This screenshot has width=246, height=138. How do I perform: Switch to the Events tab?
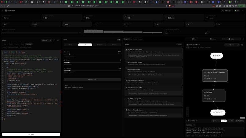[140, 39]
